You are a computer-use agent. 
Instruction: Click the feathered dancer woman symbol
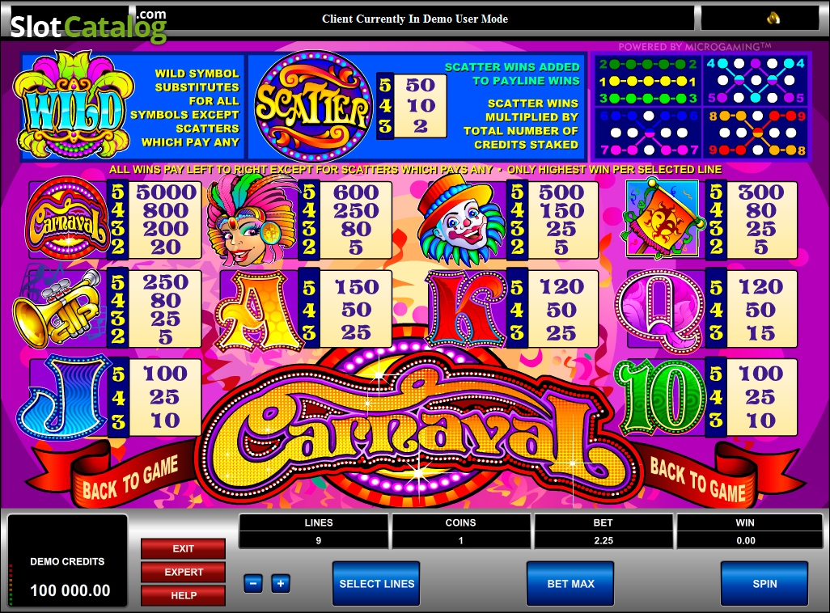pos(251,219)
